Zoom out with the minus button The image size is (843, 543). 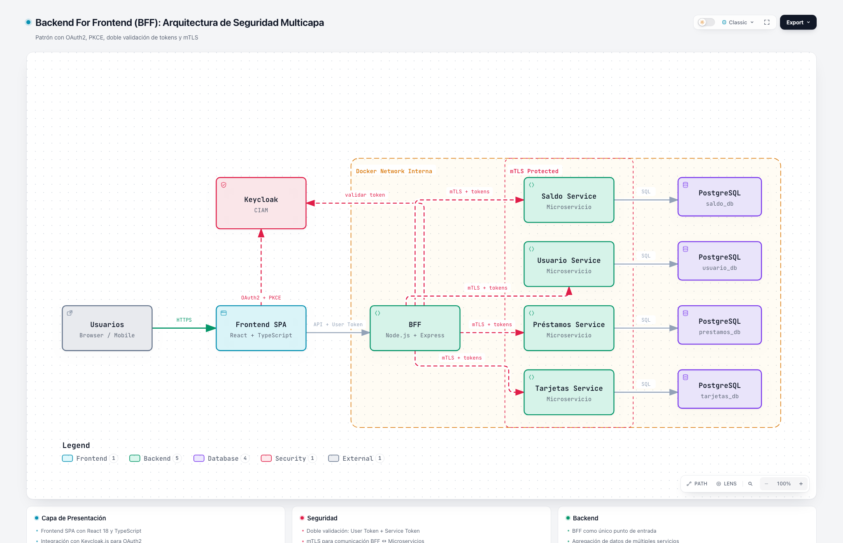(766, 484)
